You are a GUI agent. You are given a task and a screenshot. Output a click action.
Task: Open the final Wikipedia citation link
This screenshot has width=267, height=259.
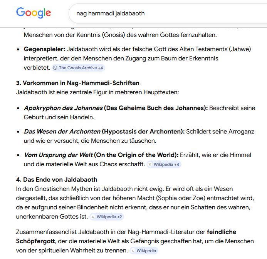pyautogui.click(x=146, y=251)
